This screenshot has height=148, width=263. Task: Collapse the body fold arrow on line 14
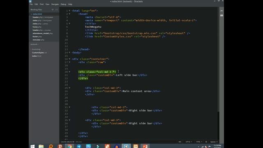pyautogui.click(x=69, y=53)
